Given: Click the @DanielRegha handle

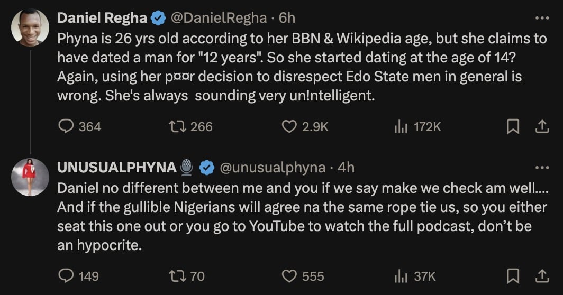Looking at the screenshot, I should coord(219,18).
